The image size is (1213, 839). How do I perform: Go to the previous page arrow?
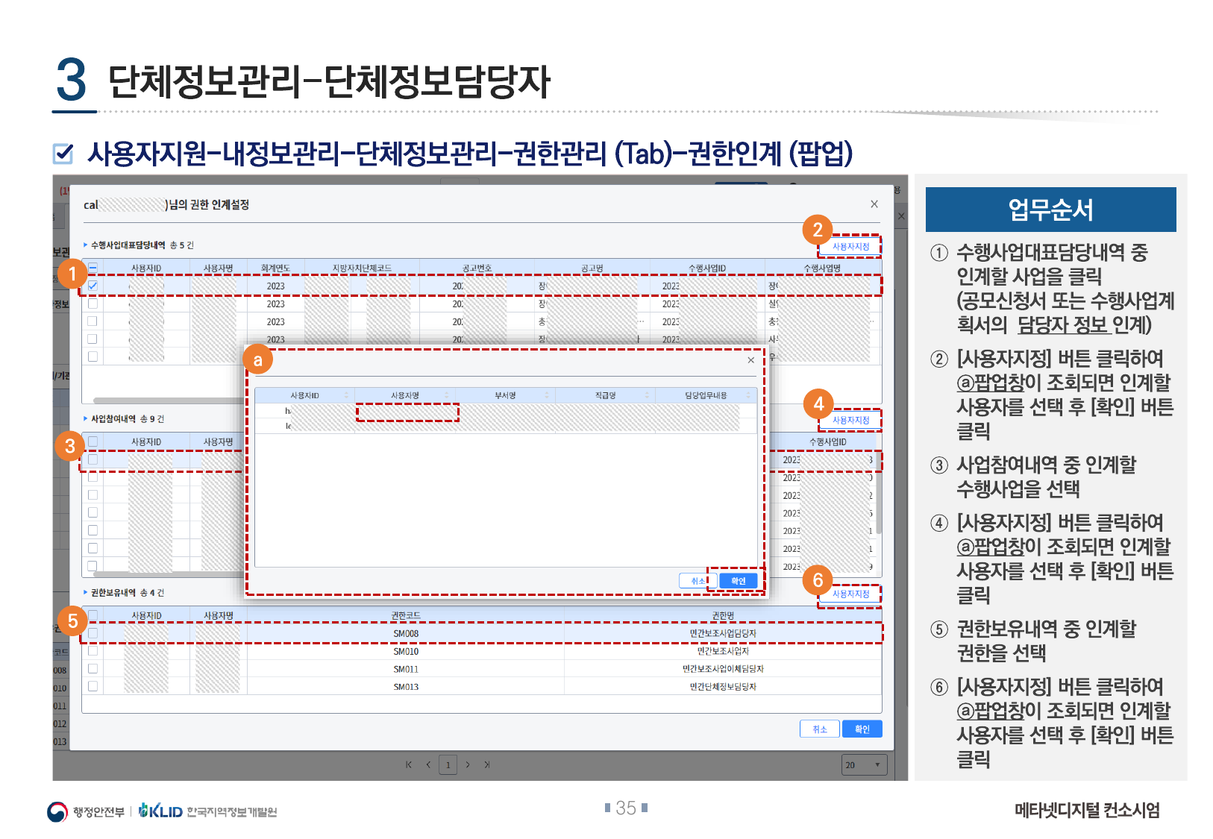click(x=428, y=764)
